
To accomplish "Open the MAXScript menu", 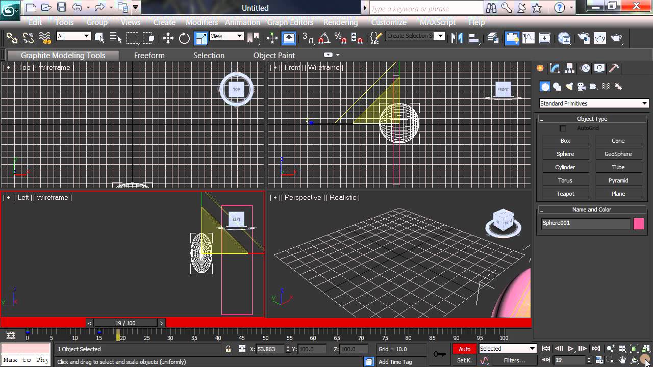I will pyautogui.click(x=438, y=22).
